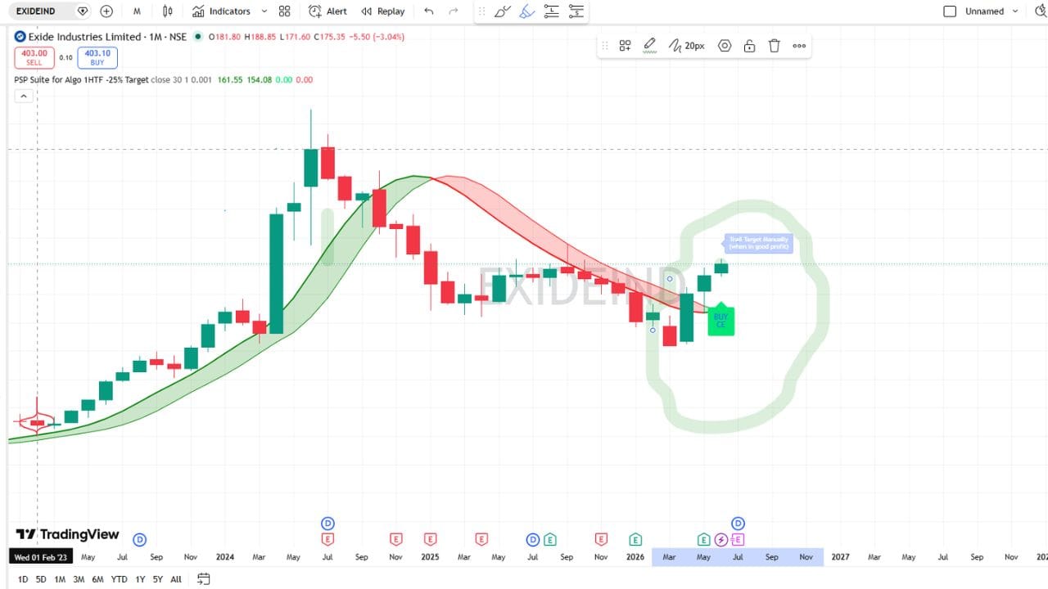Delete the selected drawing with trash icon
Image resolution: width=1048 pixels, height=589 pixels.
click(775, 46)
